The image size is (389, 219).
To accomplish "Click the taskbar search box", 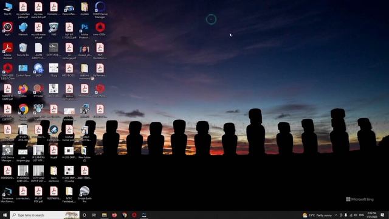I will coord(44,215).
